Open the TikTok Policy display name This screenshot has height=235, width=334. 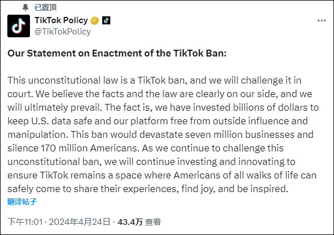pos(62,20)
